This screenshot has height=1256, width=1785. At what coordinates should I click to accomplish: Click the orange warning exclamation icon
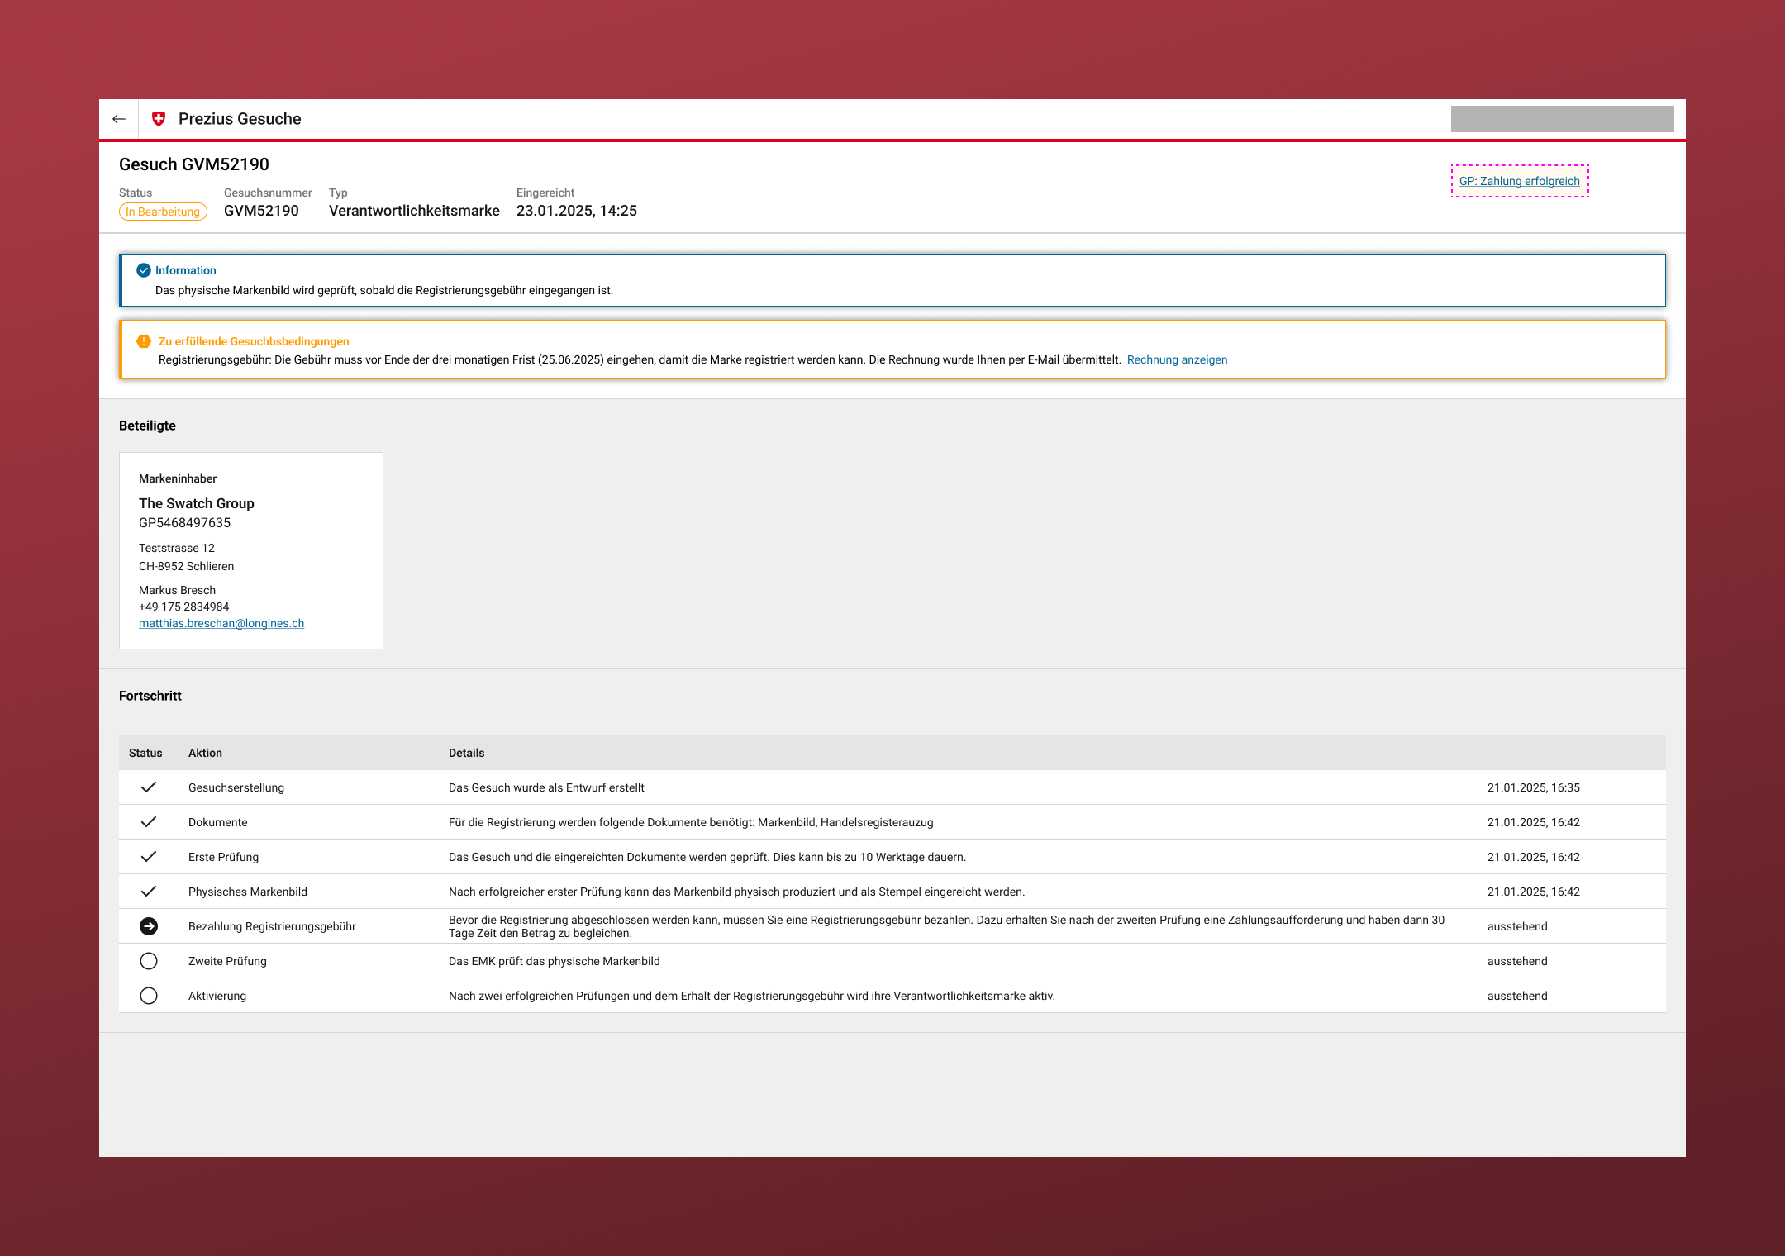(144, 341)
